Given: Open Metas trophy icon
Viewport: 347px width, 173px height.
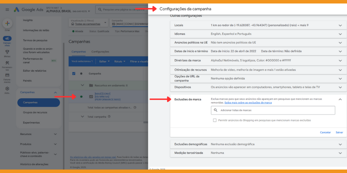Looking at the screenshot, I should coord(7,52).
